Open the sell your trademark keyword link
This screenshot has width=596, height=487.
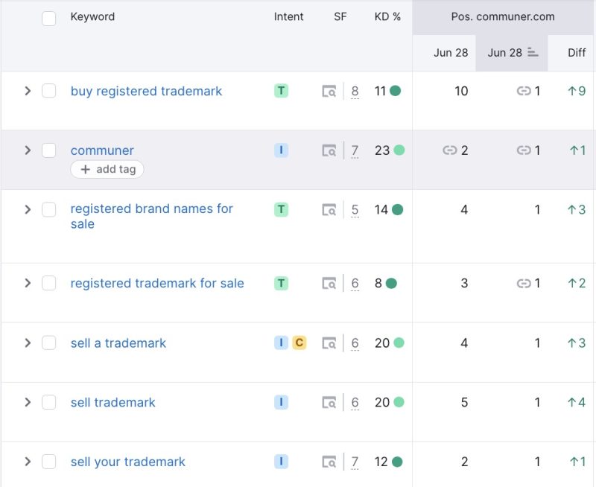tap(127, 462)
